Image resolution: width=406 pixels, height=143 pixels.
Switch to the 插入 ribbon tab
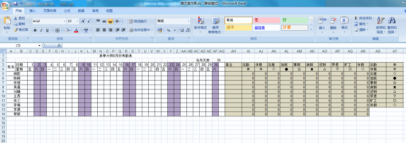33,11
